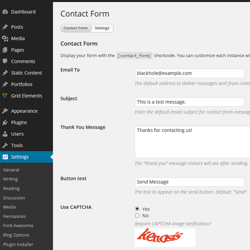Click the Tools wrench icon
Image resolution: width=250 pixels, height=250 pixels.
click(x=5, y=145)
